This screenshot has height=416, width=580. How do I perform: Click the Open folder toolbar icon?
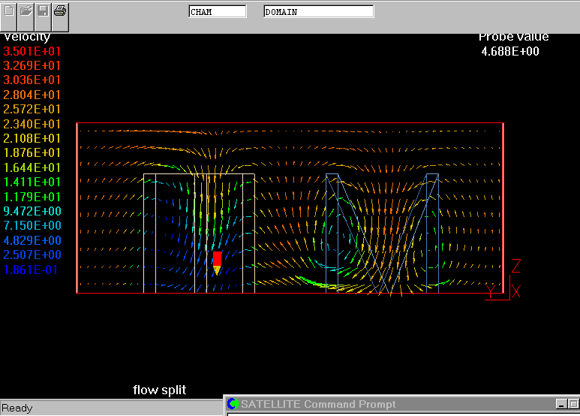click(x=26, y=12)
